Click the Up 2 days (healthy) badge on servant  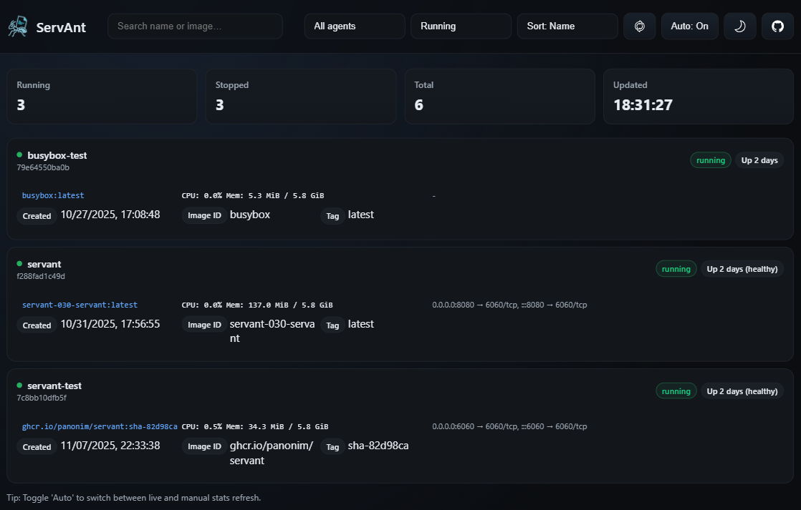[742, 269]
